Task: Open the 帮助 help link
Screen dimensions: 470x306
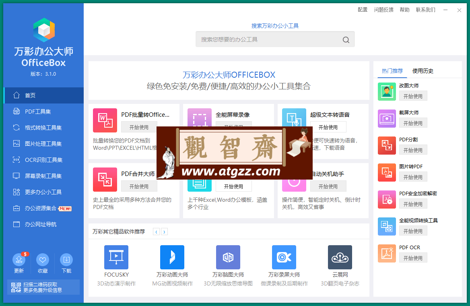Action: 404,10
